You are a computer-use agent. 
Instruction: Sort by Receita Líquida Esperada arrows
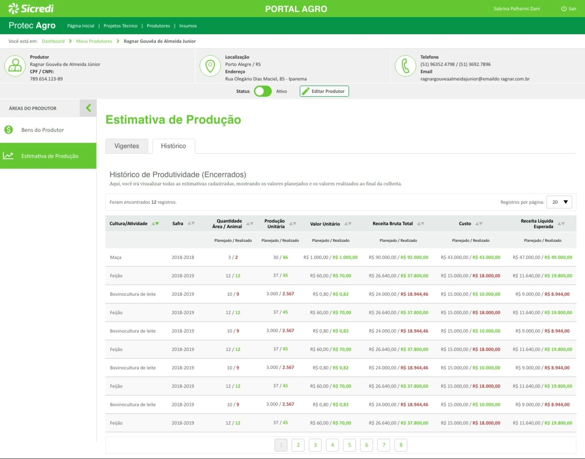561,224
